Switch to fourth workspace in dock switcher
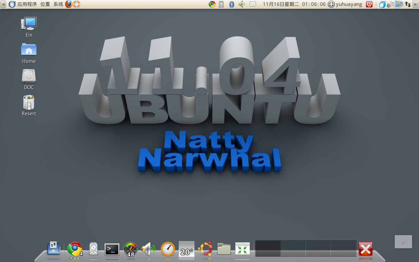The image size is (419, 262). click(x=343, y=249)
